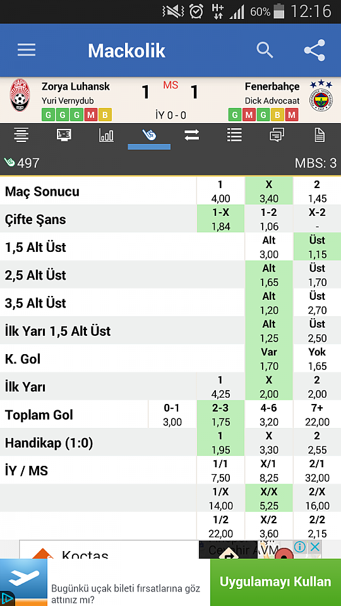Image resolution: width=341 pixels, height=606 pixels.
Task: Close the Koctas ad with X
Action: click(x=316, y=547)
